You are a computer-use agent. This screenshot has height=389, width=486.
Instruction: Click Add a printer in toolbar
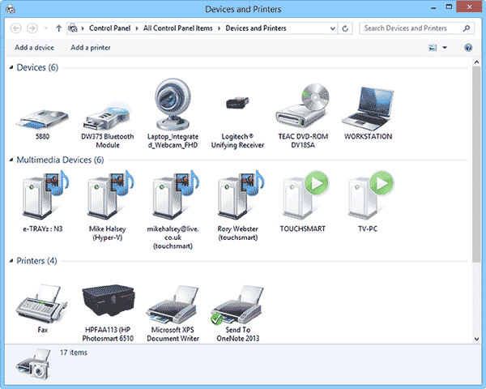91,48
